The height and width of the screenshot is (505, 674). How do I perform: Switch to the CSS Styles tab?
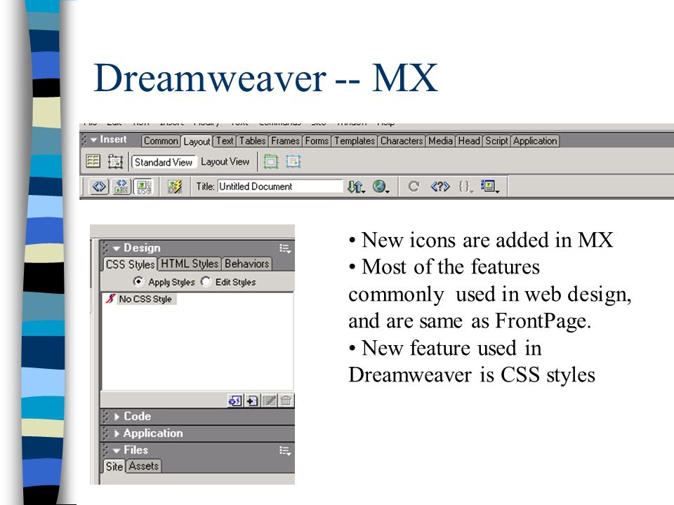click(x=131, y=264)
